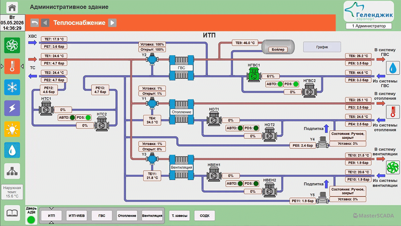Toggle PDS indicator near НГВС1 pump
The image size is (401, 226).
pyautogui.click(x=296, y=84)
